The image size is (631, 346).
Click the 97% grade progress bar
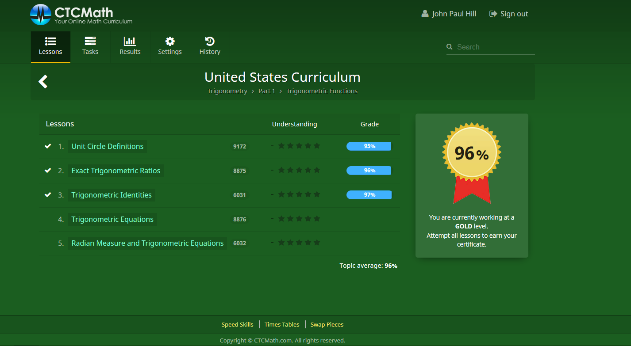pyautogui.click(x=369, y=195)
